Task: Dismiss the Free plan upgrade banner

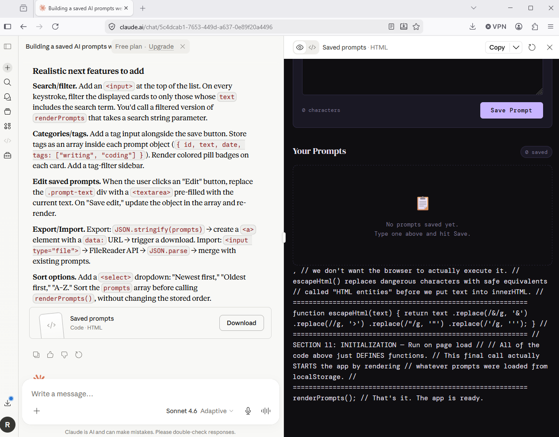Action: click(183, 46)
